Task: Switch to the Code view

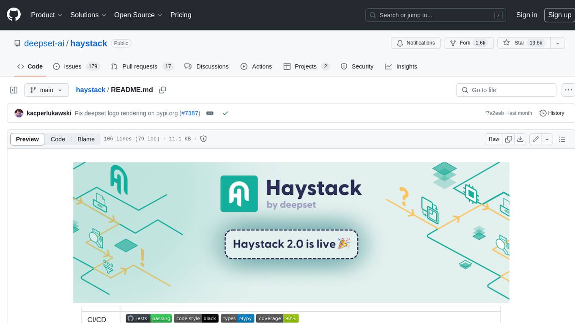Action: click(x=58, y=139)
